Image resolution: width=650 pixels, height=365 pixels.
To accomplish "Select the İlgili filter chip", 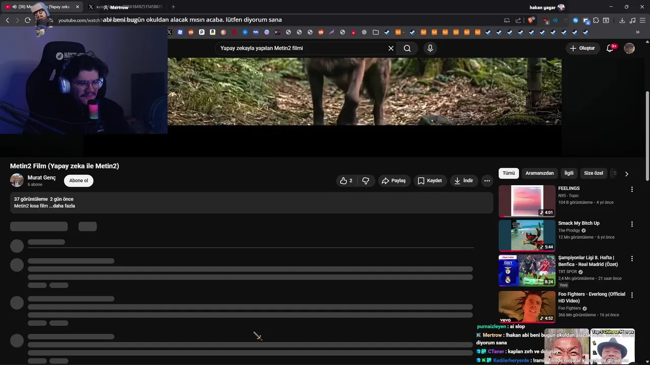I will [569, 173].
